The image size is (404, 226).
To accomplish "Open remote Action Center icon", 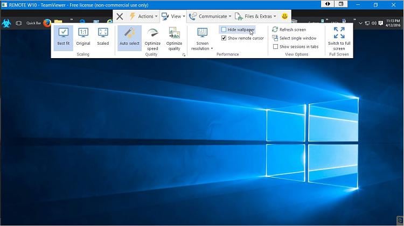I will point(380,24).
